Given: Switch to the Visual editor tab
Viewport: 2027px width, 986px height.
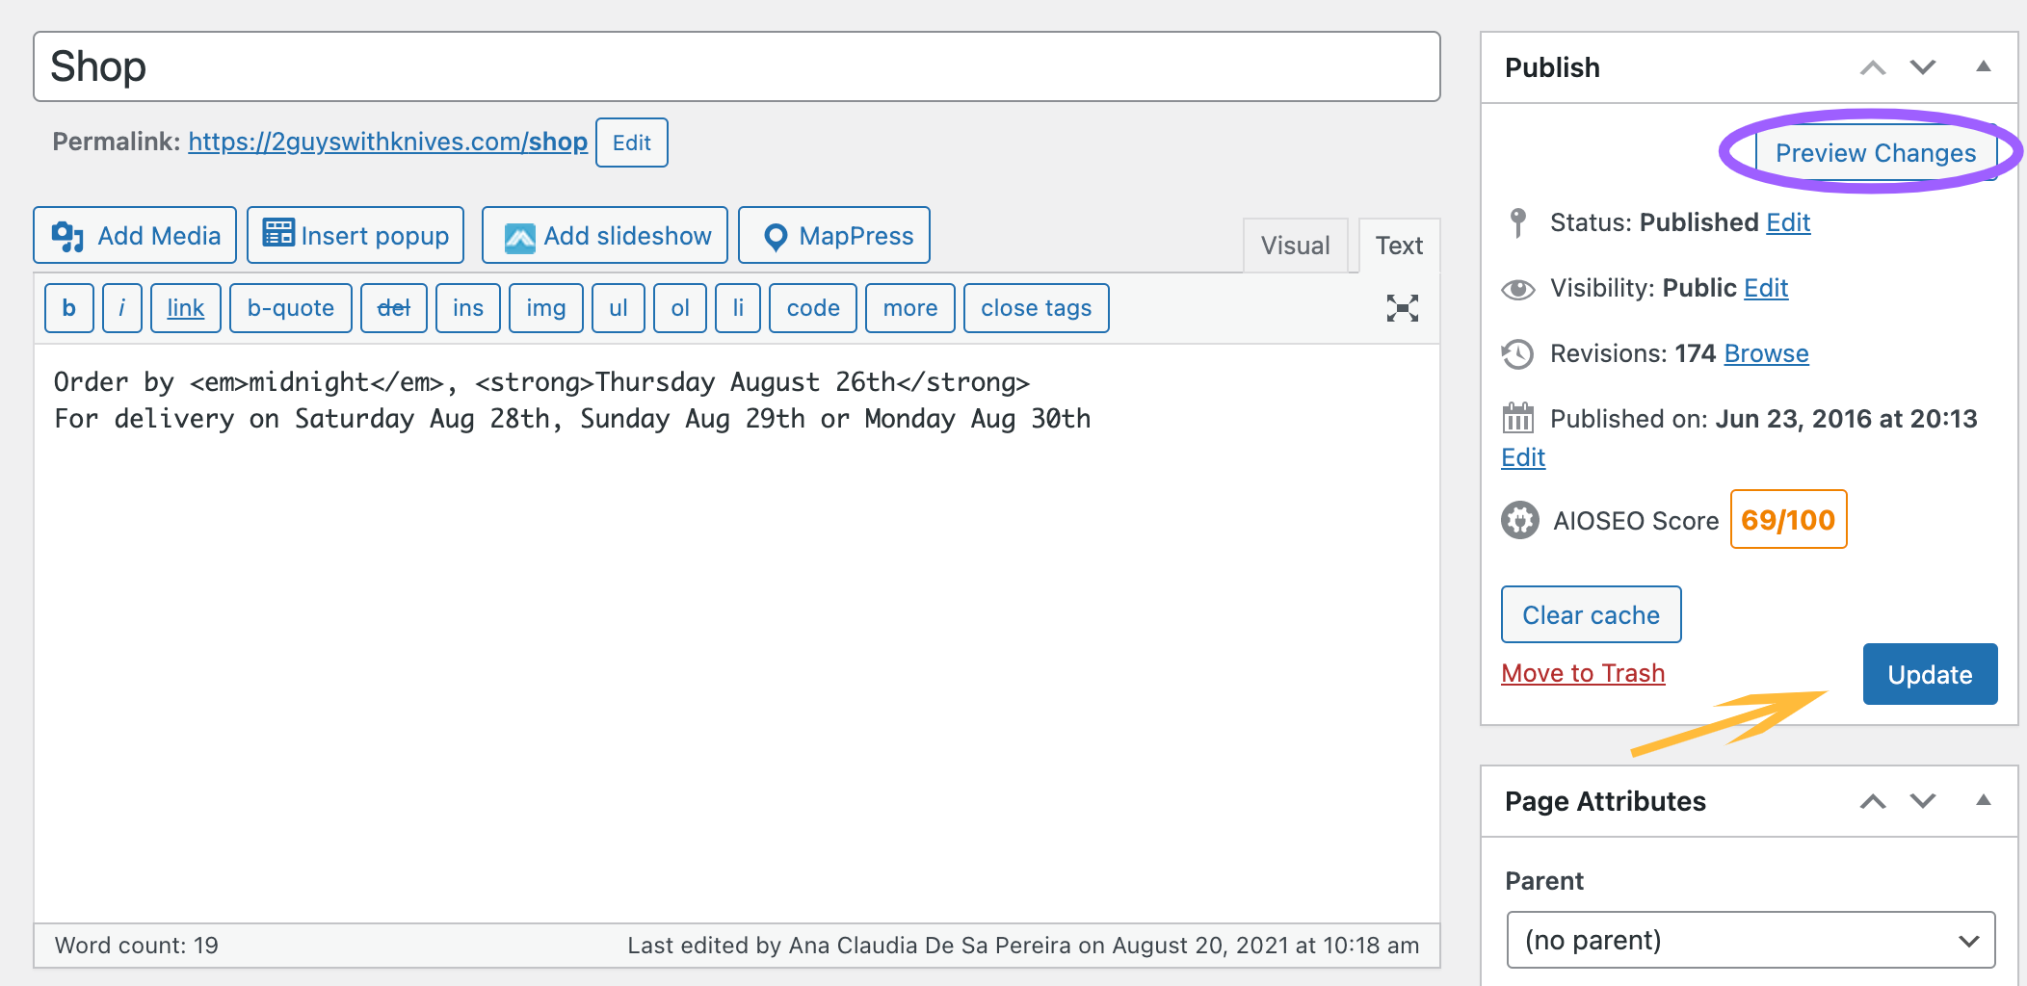Looking at the screenshot, I should (1295, 246).
